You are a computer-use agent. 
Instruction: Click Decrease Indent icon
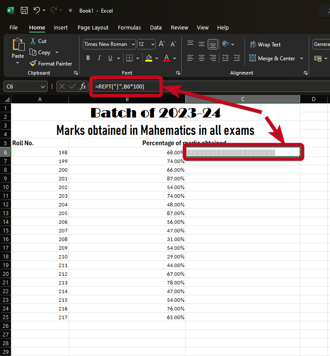[225, 58]
